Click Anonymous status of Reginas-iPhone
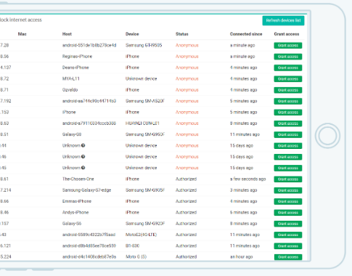Viewport: 352px width, 276px height. tap(187, 57)
